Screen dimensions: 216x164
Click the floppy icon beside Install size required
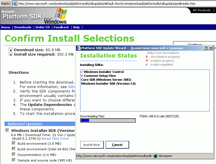pyautogui.click(x=11, y=54)
